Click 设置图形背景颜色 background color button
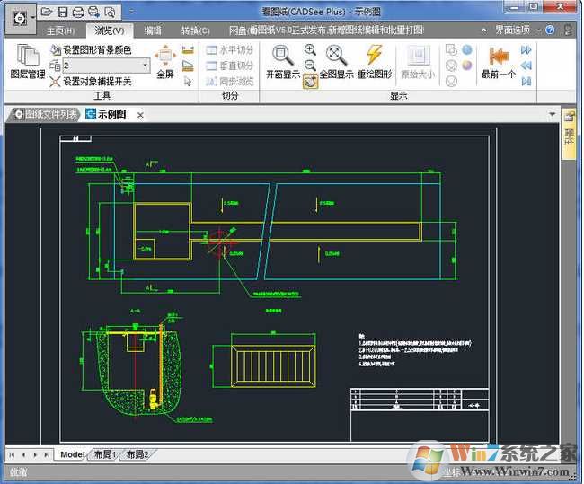Screen dimensions: 584x484 pyautogui.click(x=91, y=50)
